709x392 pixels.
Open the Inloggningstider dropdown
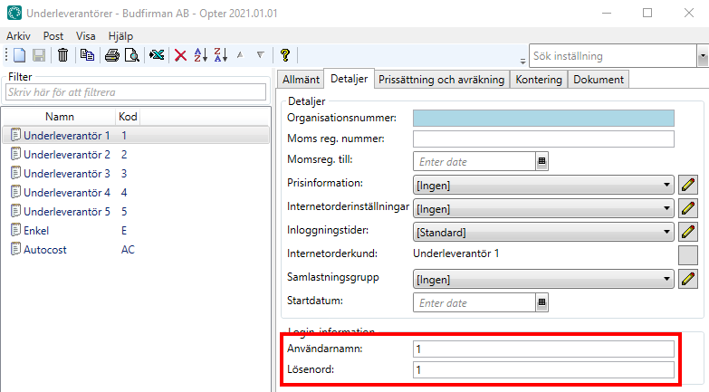[x=666, y=232]
